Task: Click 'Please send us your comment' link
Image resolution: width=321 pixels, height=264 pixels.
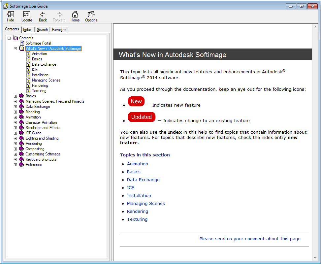Action: (x=250, y=239)
